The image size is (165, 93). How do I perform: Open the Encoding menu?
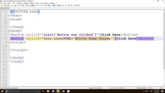click(19, 3)
